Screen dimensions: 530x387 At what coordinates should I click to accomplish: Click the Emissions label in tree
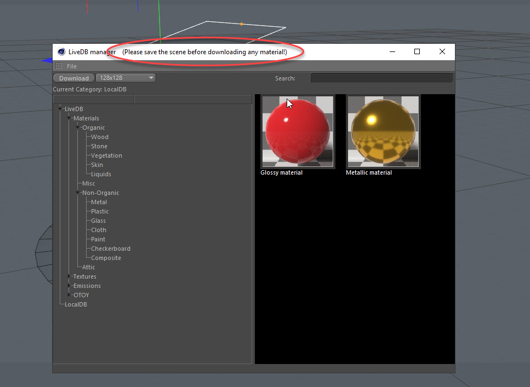click(x=87, y=286)
